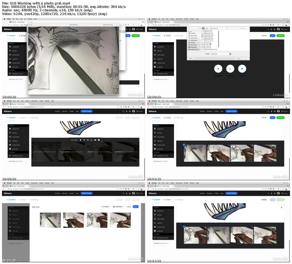Click Photo Grid in 00:01:38 frame sidebar
Viewport: 292px width, 264px height.
tap(163, 231)
